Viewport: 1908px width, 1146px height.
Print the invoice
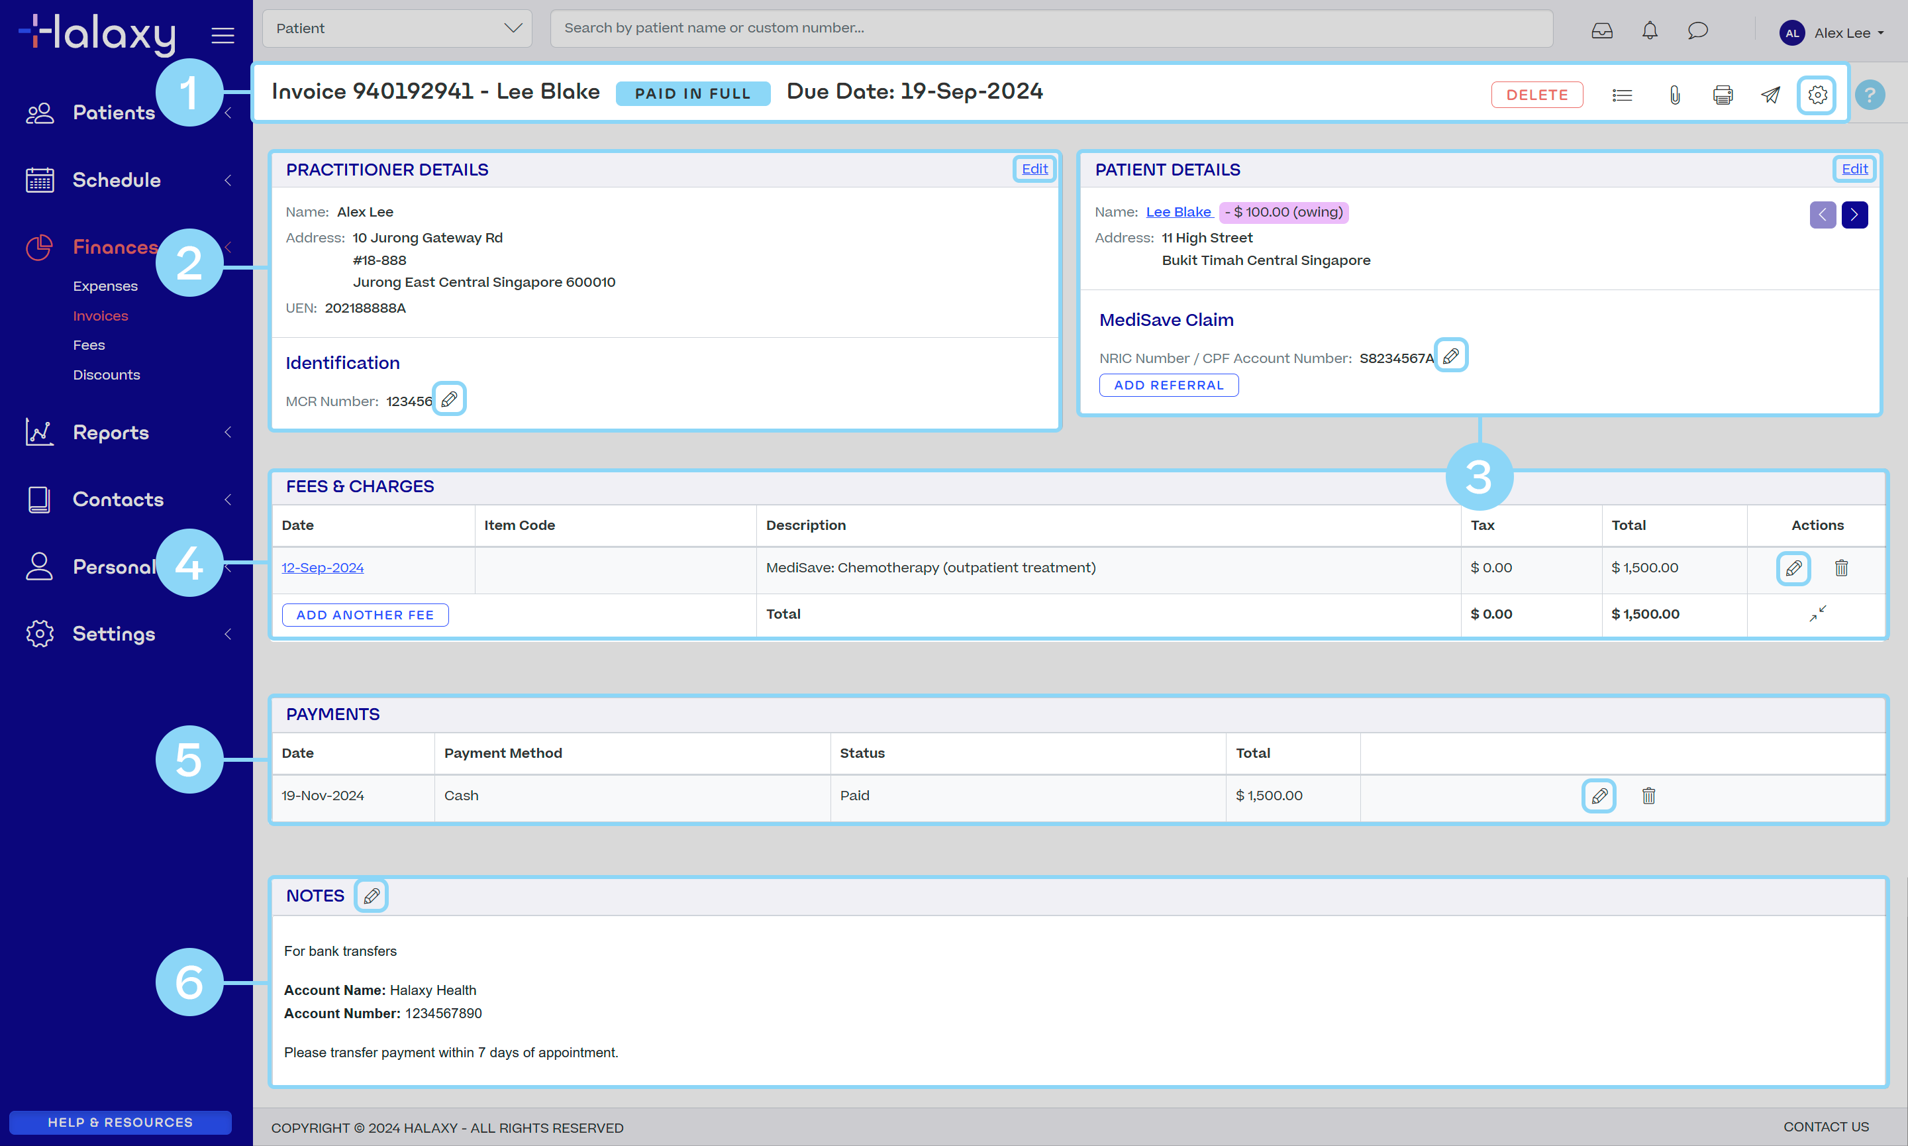tap(1723, 95)
